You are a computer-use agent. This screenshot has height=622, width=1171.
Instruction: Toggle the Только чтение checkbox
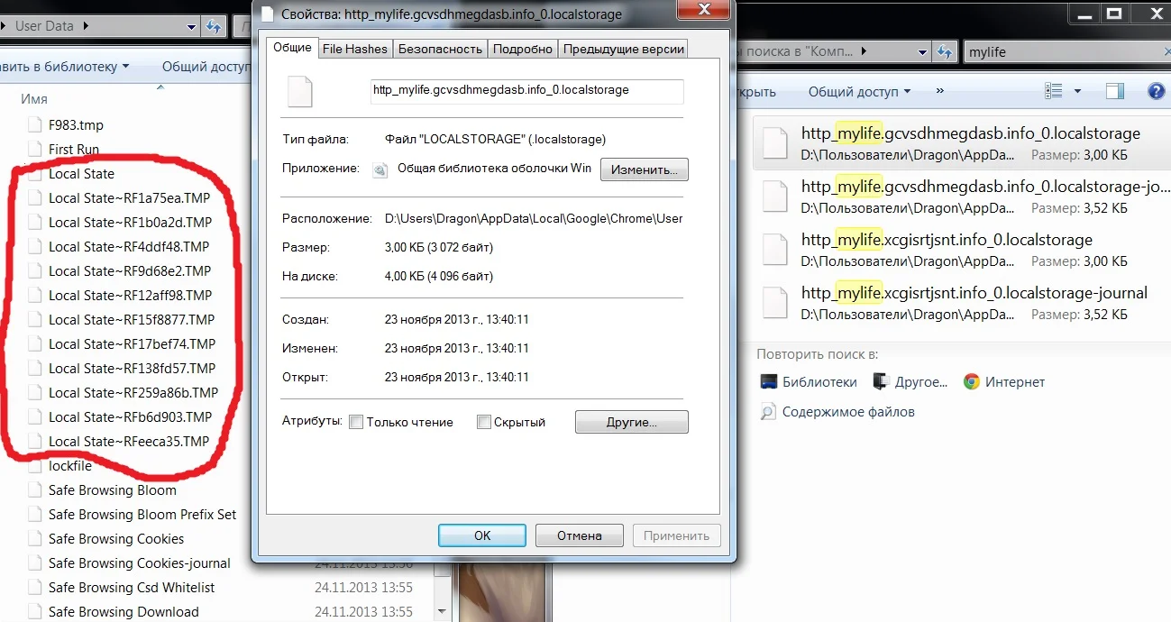[356, 422]
